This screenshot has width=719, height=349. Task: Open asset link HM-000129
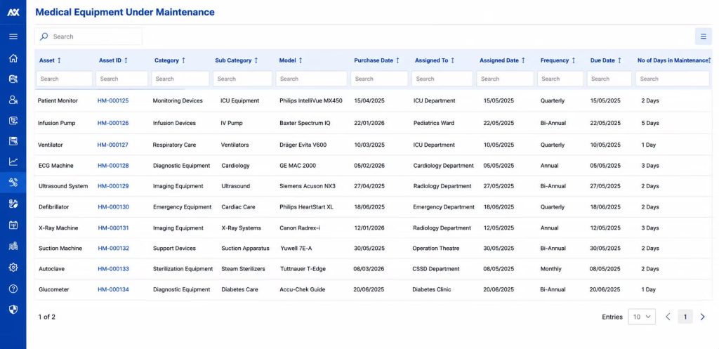click(113, 186)
